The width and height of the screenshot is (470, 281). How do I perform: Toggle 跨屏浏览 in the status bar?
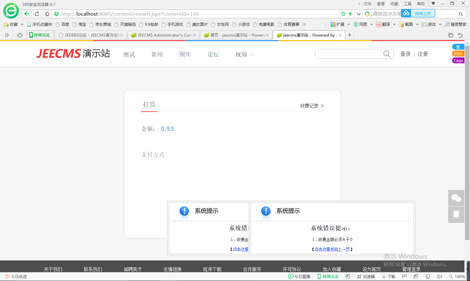328,276
